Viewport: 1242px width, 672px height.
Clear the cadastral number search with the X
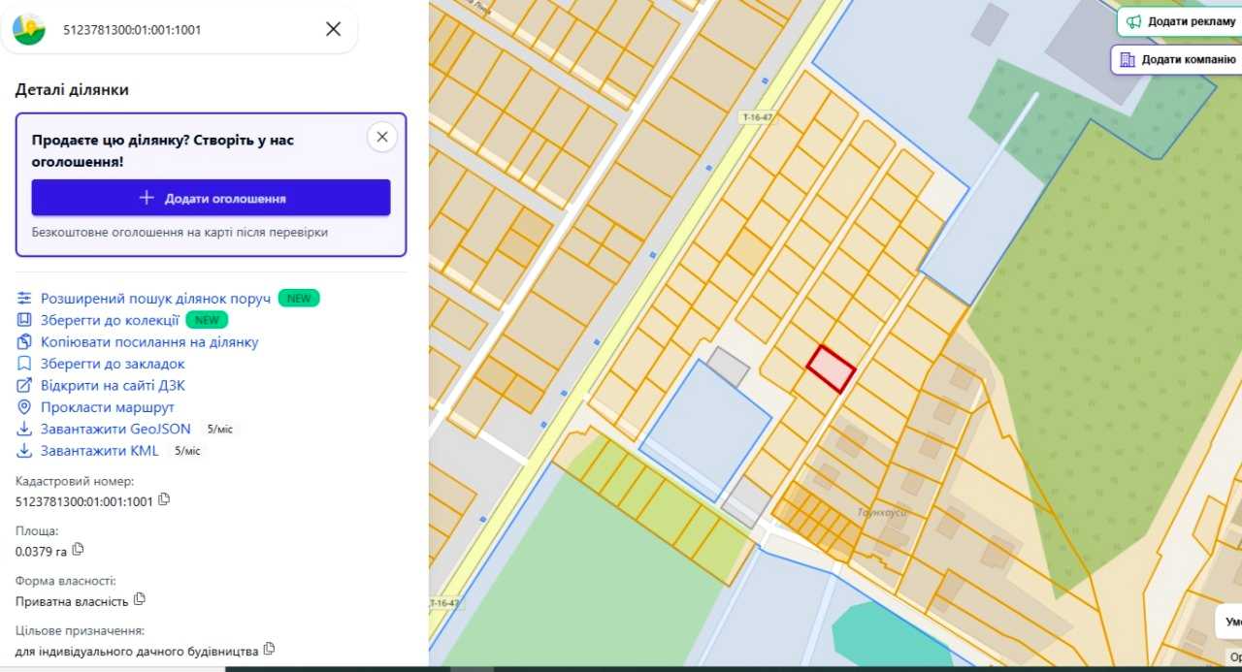point(333,29)
